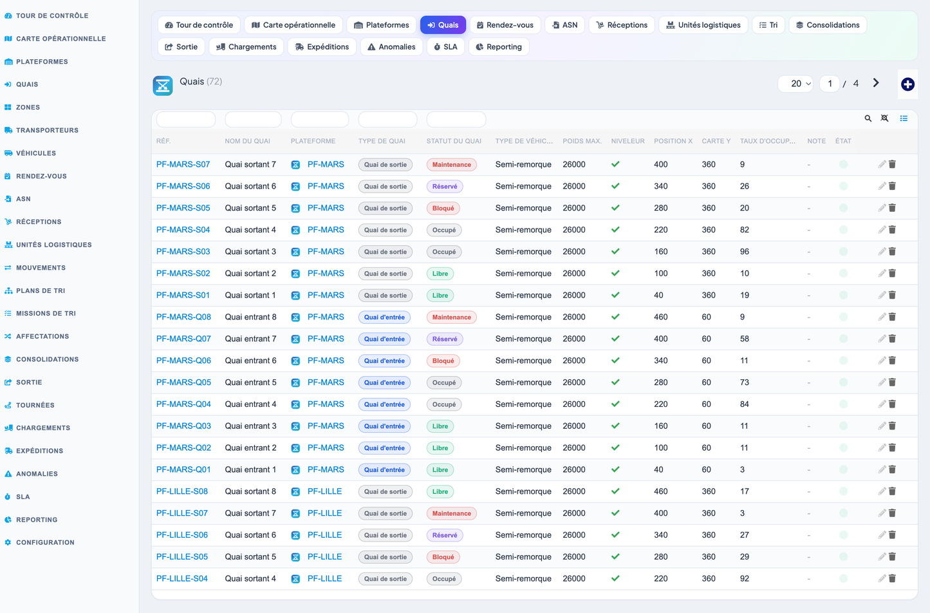This screenshot has width=930, height=613.
Task: Click the platform icon in the PF-LILLE-S05 row
Action: coord(295,557)
